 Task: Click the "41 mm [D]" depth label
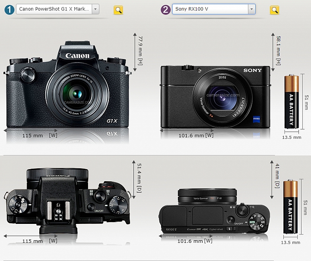tap(277, 176)
